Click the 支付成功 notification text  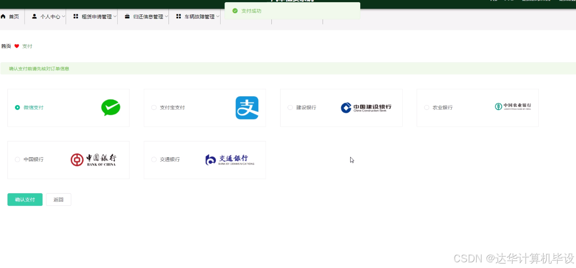(251, 11)
